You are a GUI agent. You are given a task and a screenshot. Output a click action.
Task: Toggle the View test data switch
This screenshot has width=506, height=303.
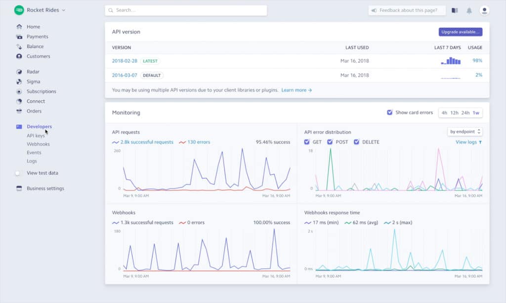17,173
